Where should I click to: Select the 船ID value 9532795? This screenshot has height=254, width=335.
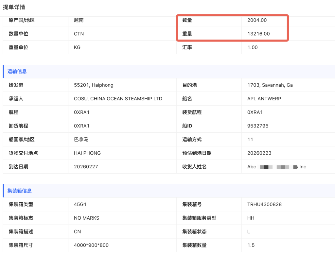click(x=258, y=126)
